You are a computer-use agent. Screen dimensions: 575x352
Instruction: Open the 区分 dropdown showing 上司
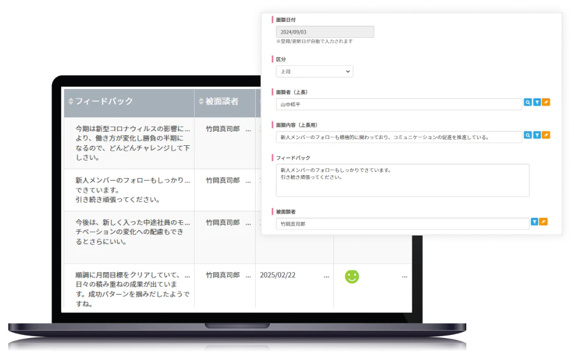click(314, 71)
